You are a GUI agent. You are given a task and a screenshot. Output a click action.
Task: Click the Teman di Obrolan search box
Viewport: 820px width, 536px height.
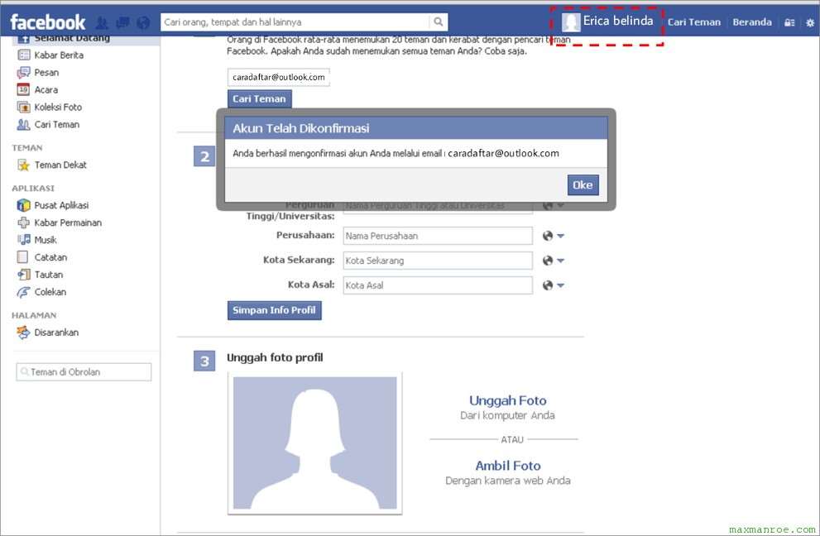point(84,372)
